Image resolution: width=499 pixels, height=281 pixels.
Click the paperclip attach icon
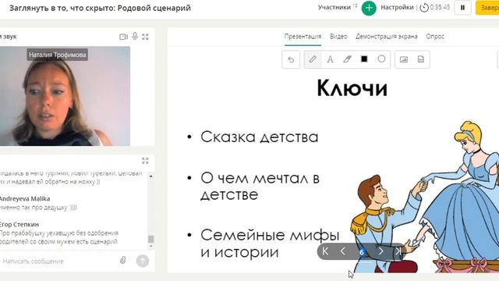point(123,261)
